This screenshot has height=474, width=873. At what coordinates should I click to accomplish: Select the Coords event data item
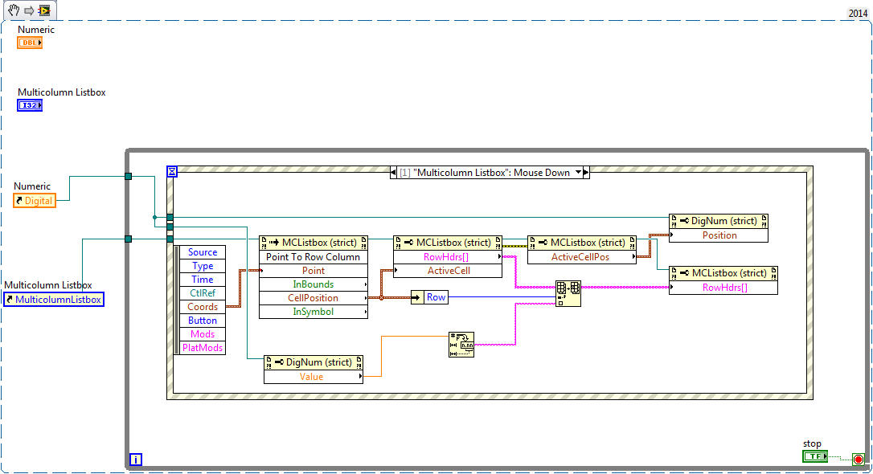[x=203, y=307]
